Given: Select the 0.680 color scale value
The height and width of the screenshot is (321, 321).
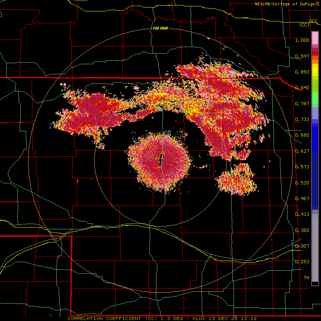Looking at the screenshot, I should [302, 135].
